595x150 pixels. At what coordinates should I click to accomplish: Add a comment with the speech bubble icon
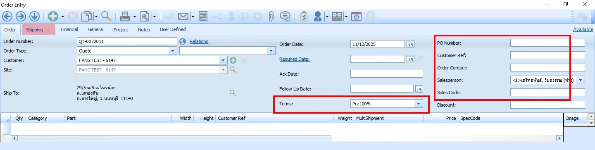285,17
